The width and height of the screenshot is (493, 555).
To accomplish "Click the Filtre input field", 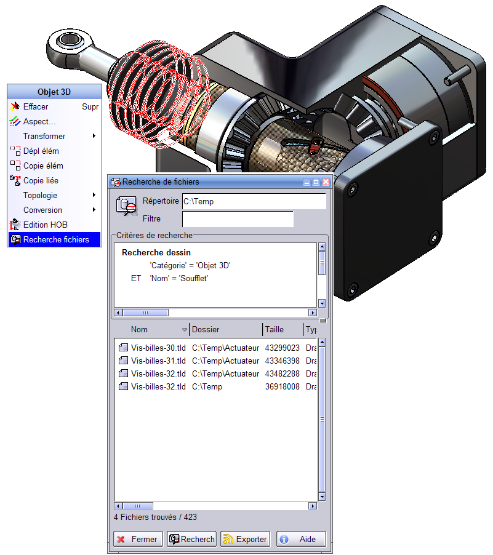I will click(238, 219).
